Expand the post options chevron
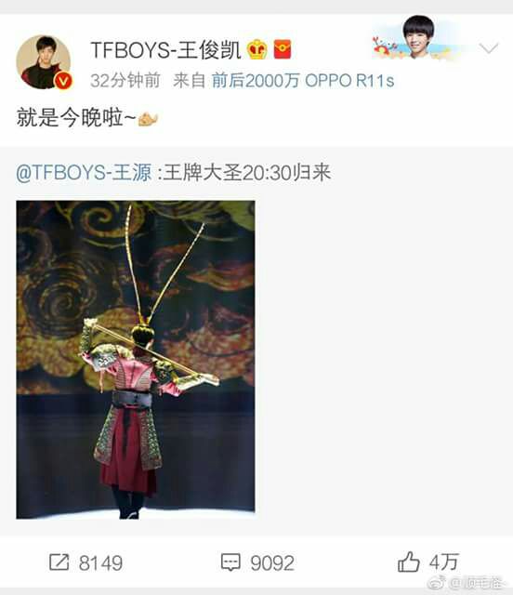This screenshot has width=513, height=595. [x=488, y=48]
